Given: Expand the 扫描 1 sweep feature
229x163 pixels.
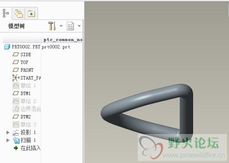Looking at the screenshot, I should tap(8, 140).
